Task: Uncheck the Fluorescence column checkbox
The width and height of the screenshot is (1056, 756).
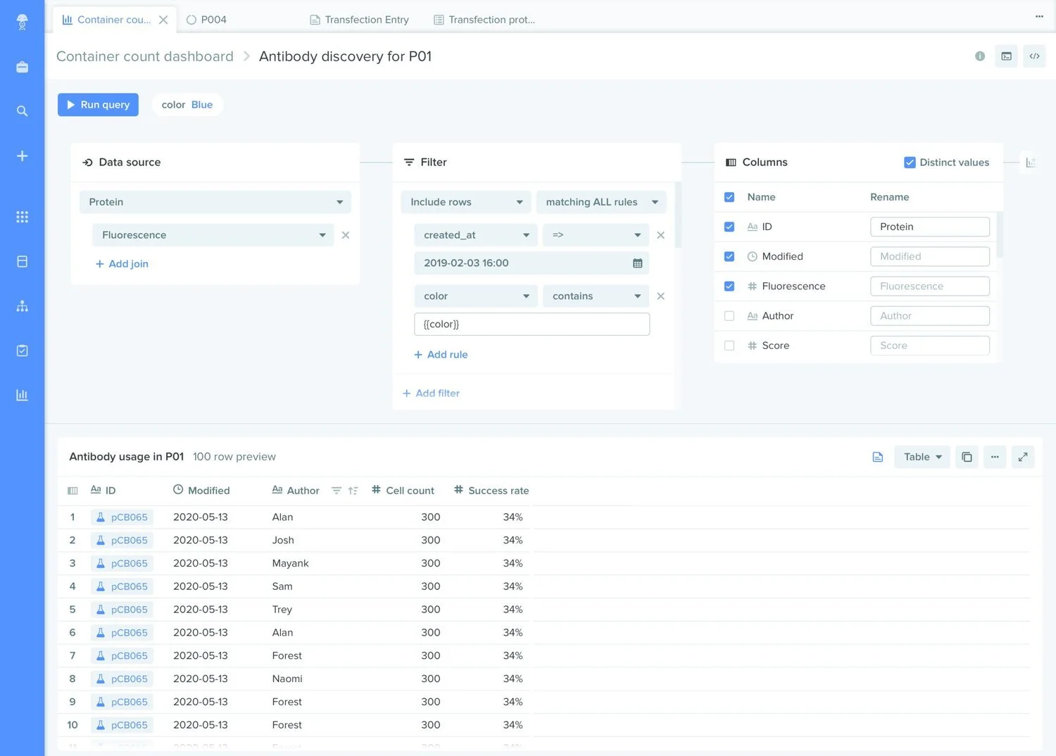Action: (x=729, y=286)
